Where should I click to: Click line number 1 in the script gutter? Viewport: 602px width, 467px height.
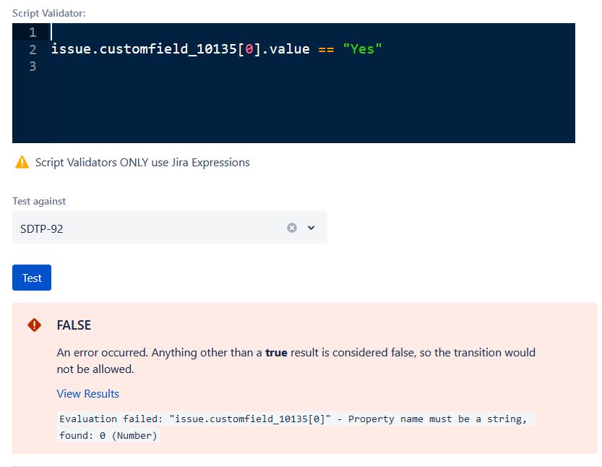(32, 32)
